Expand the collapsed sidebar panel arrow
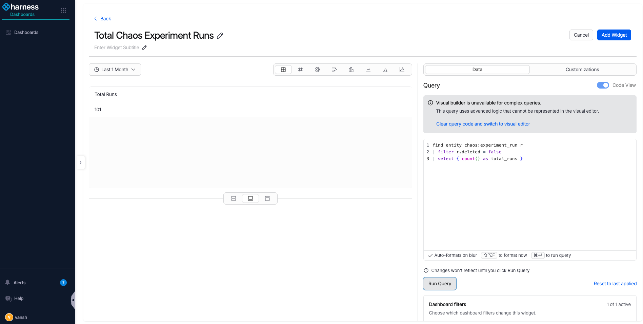 point(80,163)
